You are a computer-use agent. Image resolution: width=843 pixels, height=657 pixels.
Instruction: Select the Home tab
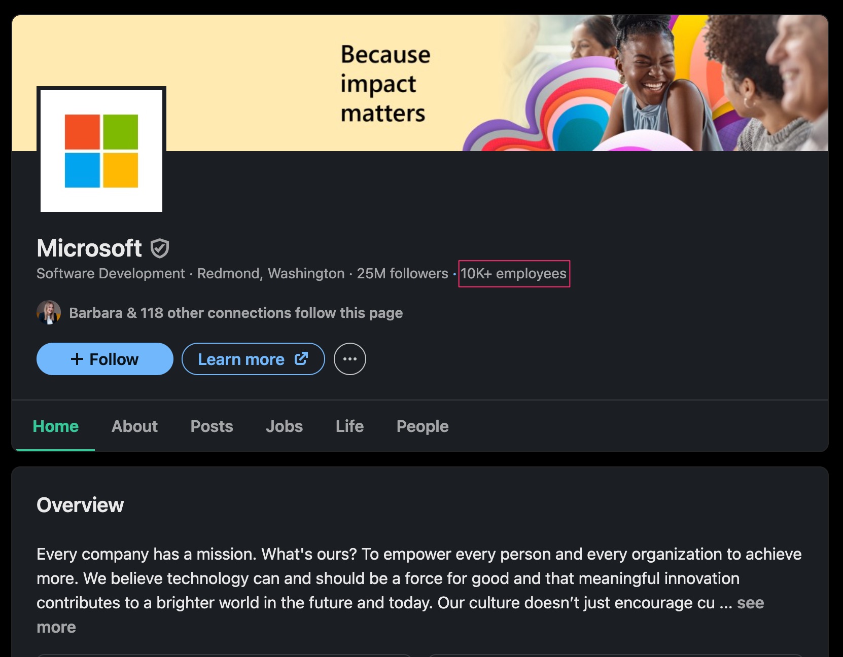click(x=56, y=426)
